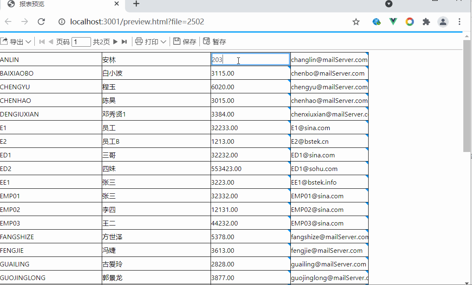Select the 报表预览 browser tab
Screen dimensions: 472x285
pos(62,4)
